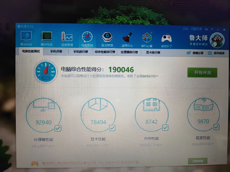The image size is (230, 172).
Task: Switch to 手机评测 tab
Action: click(56, 51)
